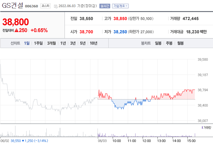Click the 2022.06.03 기준(장마감) date text
The height and width of the screenshot is (146, 213).
tap(78, 6)
